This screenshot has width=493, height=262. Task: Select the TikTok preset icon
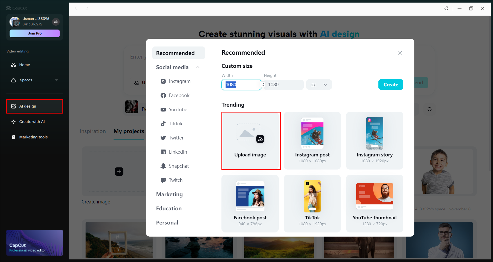[x=163, y=124]
